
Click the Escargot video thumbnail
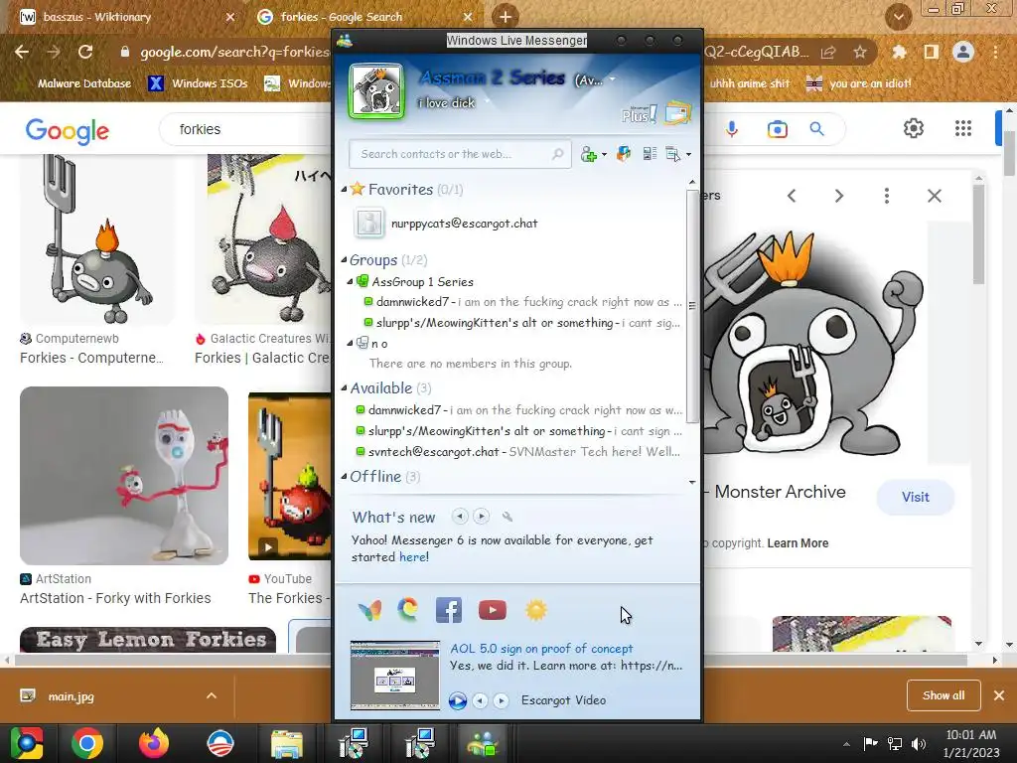point(395,676)
